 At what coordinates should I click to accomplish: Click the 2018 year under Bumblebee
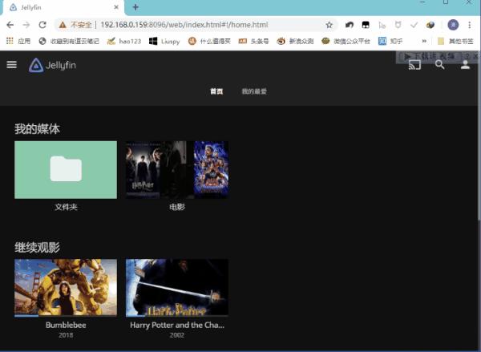(x=66, y=335)
